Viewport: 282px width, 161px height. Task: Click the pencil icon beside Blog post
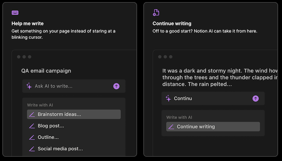32,126
